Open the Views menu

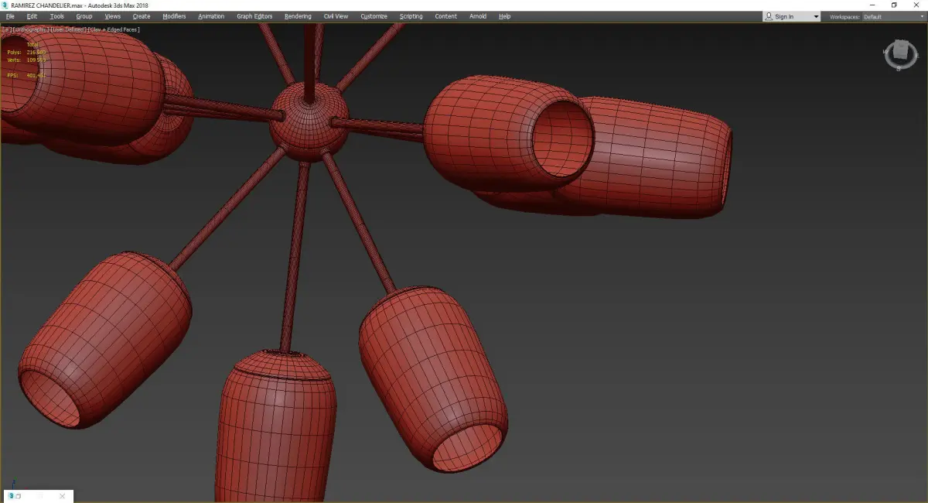(113, 16)
